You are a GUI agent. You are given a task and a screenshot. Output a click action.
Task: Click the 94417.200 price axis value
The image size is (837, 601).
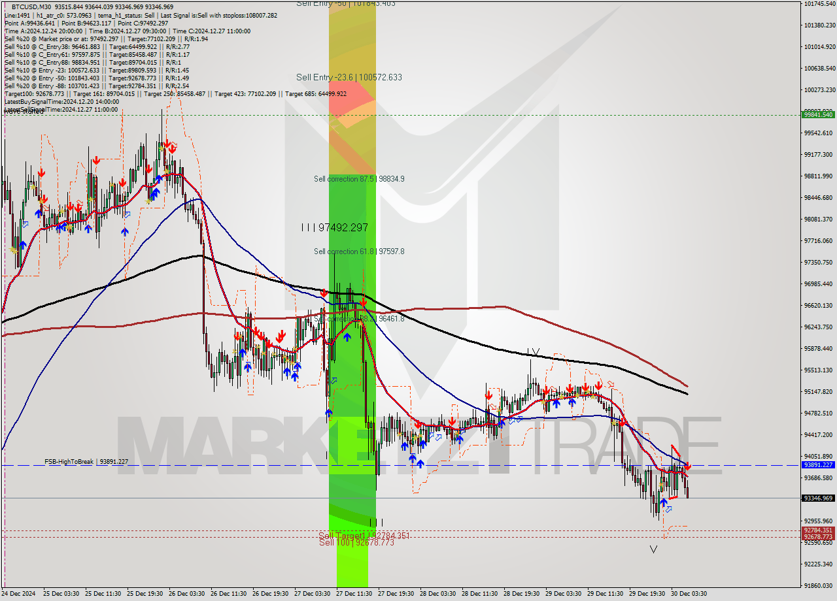pyautogui.click(x=818, y=435)
